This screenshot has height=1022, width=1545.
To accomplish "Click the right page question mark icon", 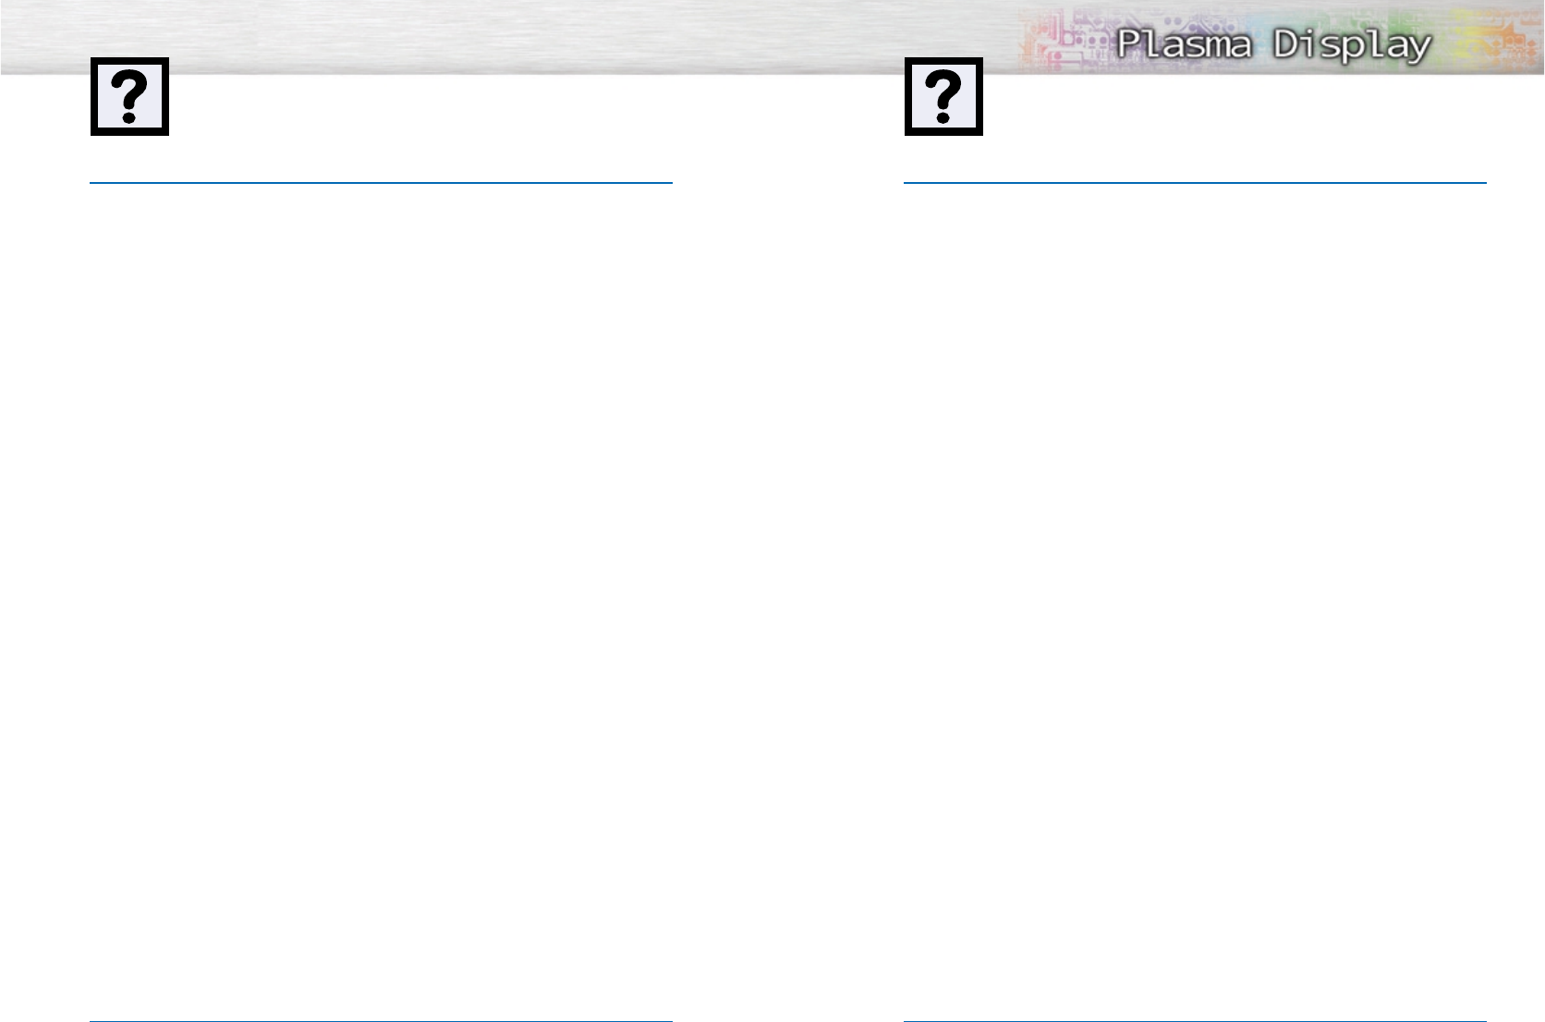I will 943,96.
